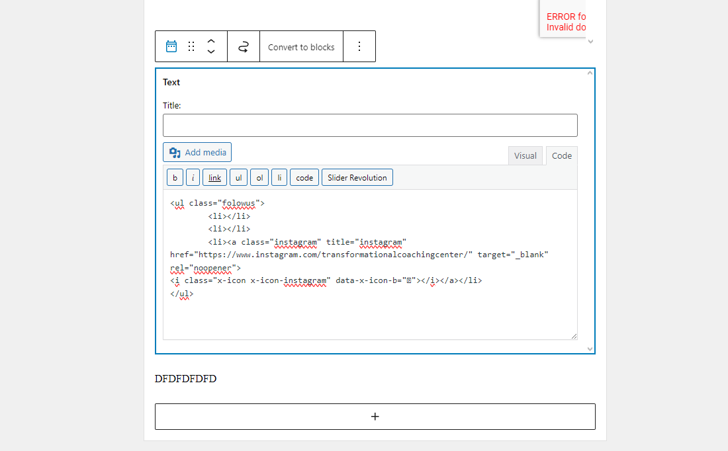Viewport: 728px width, 451px height.
Task: Move block down with the down chevron
Action: (210, 52)
